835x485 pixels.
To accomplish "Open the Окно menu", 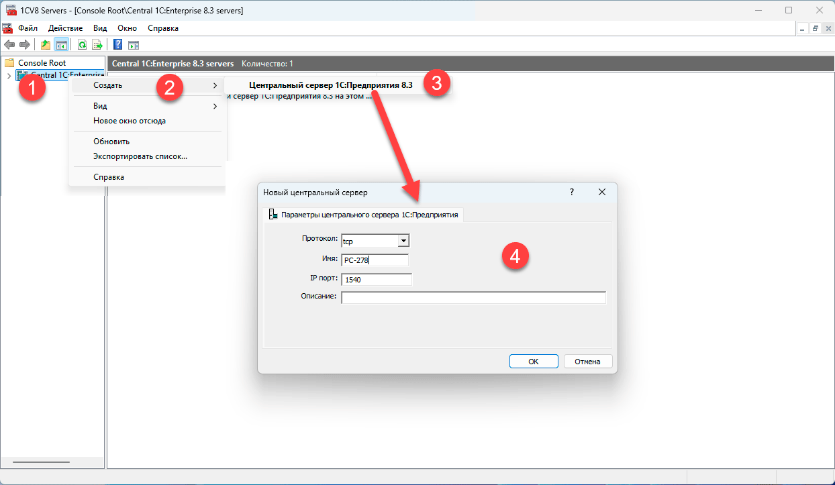I will click(127, 28).
